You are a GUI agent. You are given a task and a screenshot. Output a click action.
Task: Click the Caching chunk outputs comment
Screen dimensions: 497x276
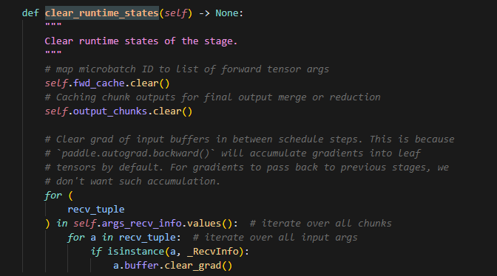point(212,97)
